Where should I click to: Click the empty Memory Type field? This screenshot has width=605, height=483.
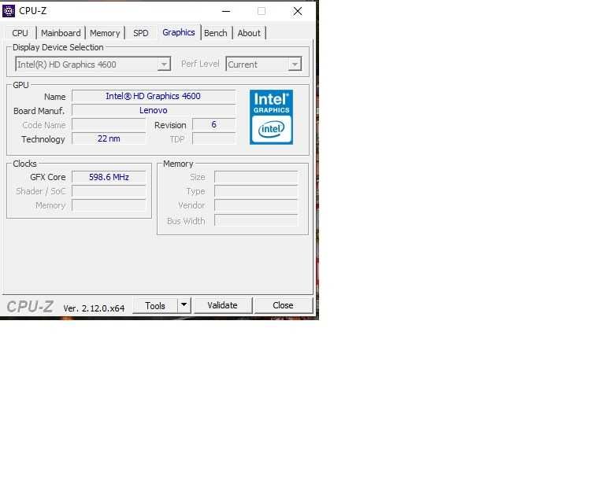click(256, 191)
